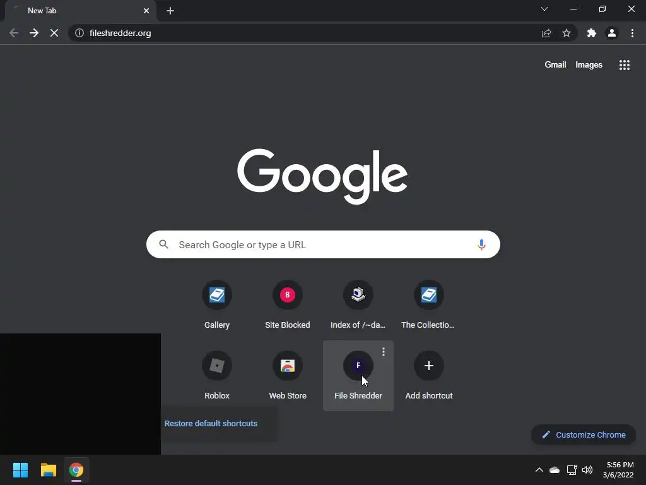The width and height of the screenshot is (646, 485).
Task: Focus the Google search box
Action: [x=323, y=244]
